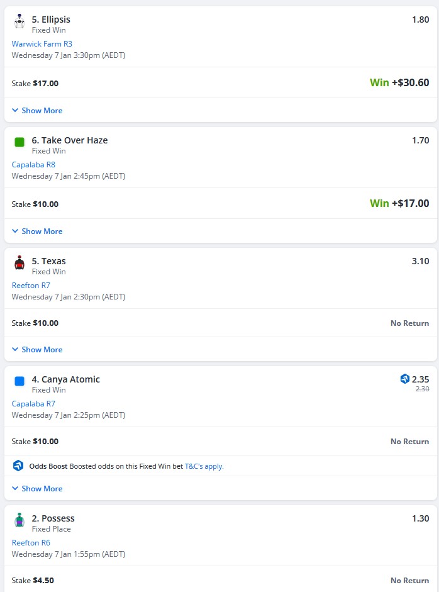
Task: Click the struck-through 2.30 original odds
Action: pyautogui.click(x=423, y=389)
